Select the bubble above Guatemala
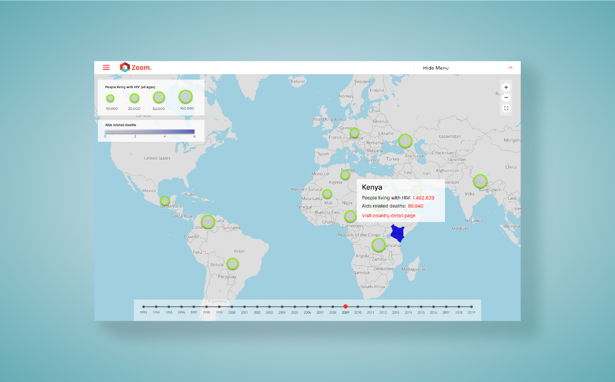Image resolution: width=615 pixels, height=382 pixels. pyautogui.click(x=165, y=201)
